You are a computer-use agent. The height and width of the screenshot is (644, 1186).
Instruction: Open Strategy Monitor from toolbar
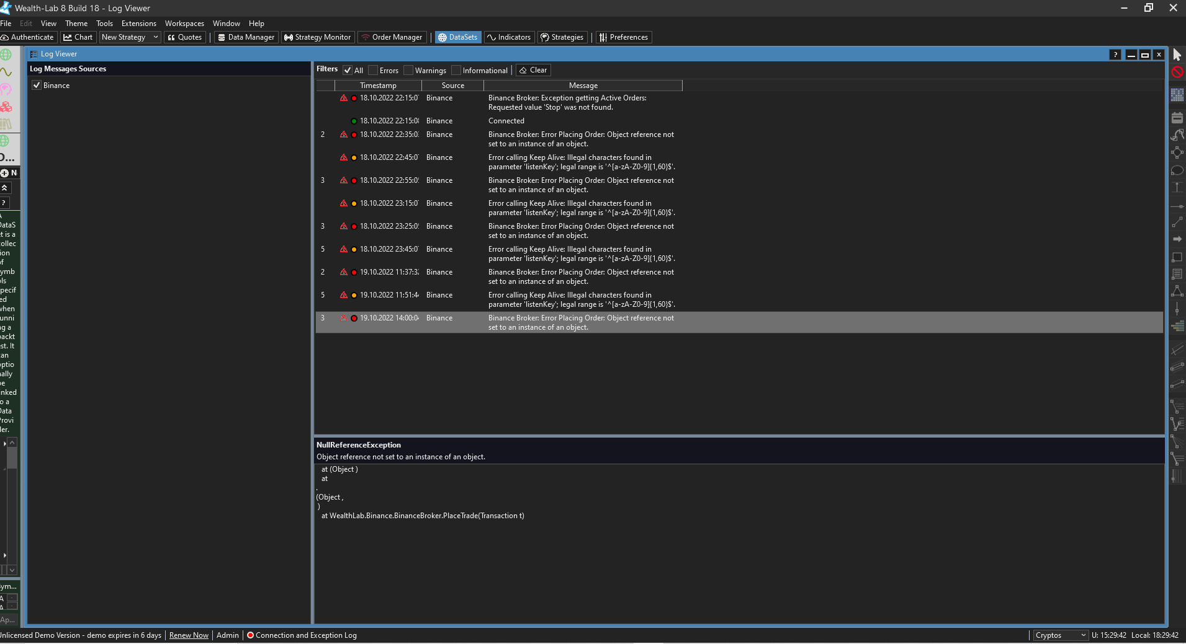(x=317, y=37)
